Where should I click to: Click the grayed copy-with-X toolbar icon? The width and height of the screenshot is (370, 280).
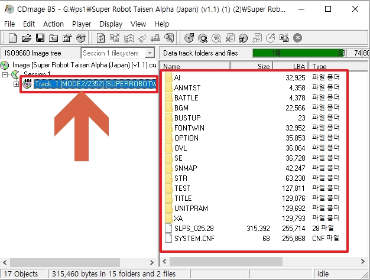[115, 38]
